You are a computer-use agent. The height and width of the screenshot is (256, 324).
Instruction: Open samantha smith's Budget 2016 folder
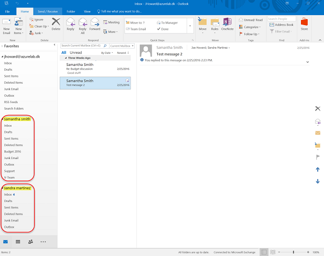[x=13, y=151]
